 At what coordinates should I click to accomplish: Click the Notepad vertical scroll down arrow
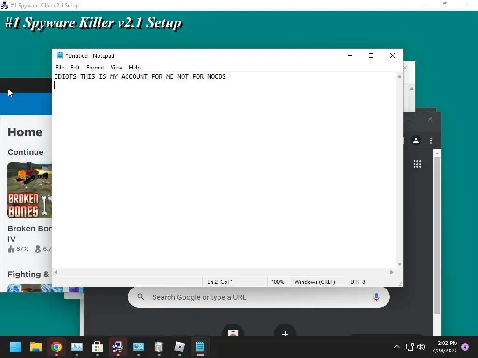click(x=400, y=264)
